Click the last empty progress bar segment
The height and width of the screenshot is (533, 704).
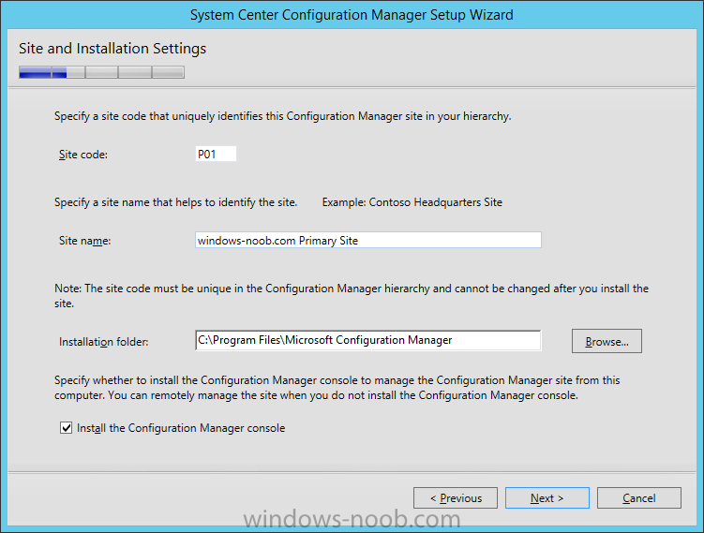tap(168, 72)
